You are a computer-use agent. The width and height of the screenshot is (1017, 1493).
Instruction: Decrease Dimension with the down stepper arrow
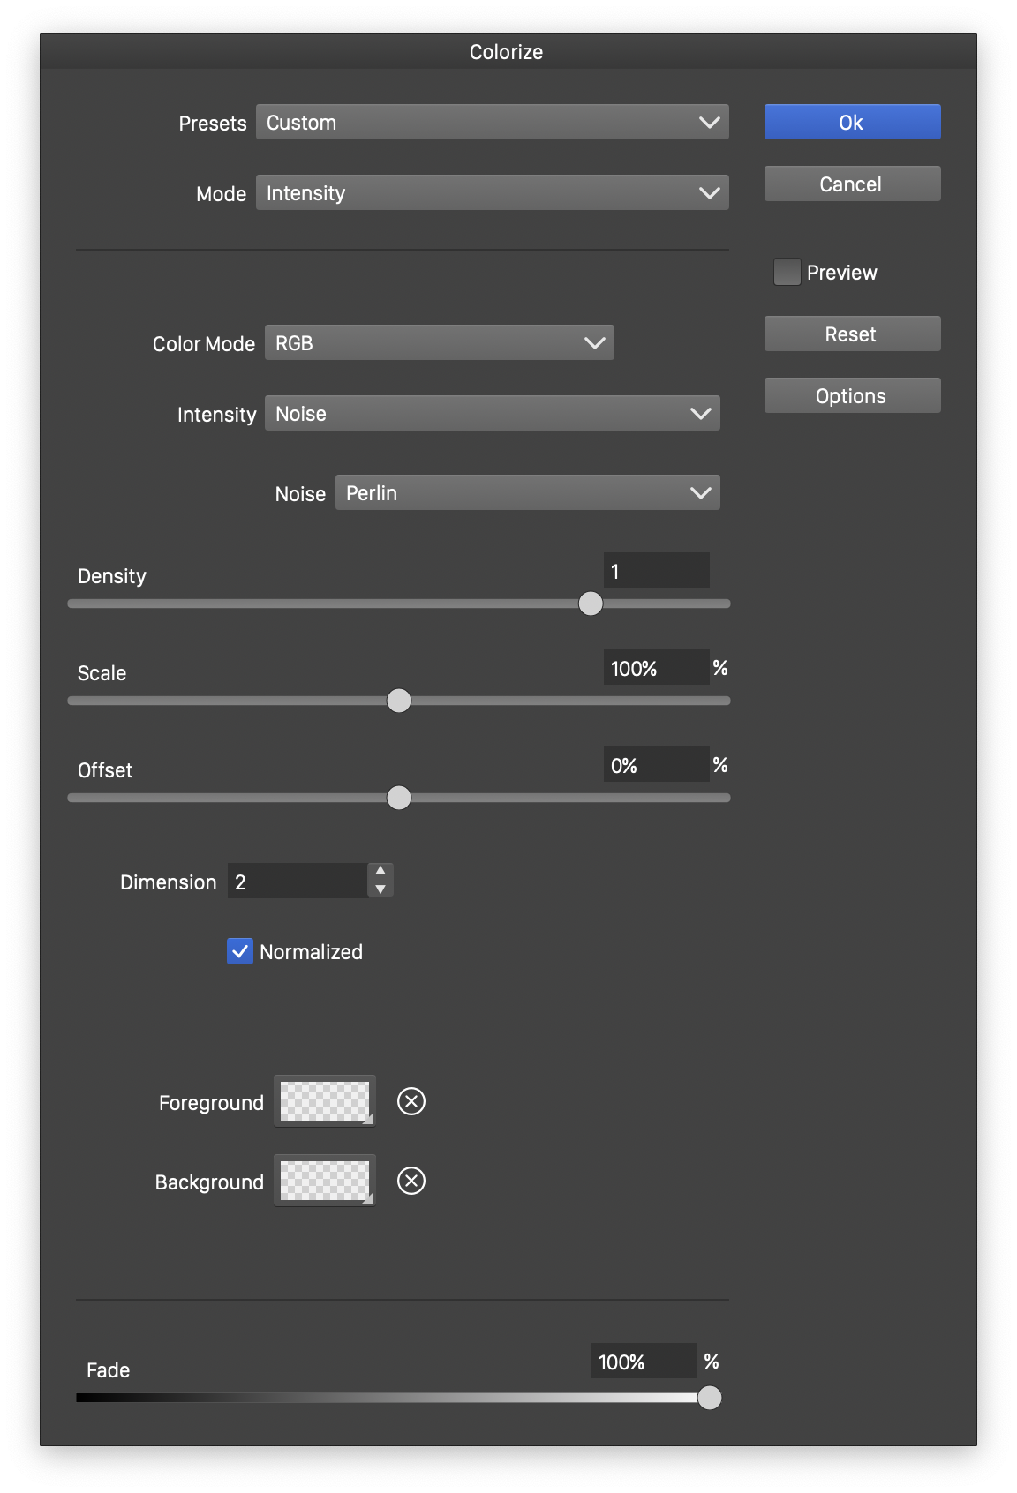[x=380, y=889]
